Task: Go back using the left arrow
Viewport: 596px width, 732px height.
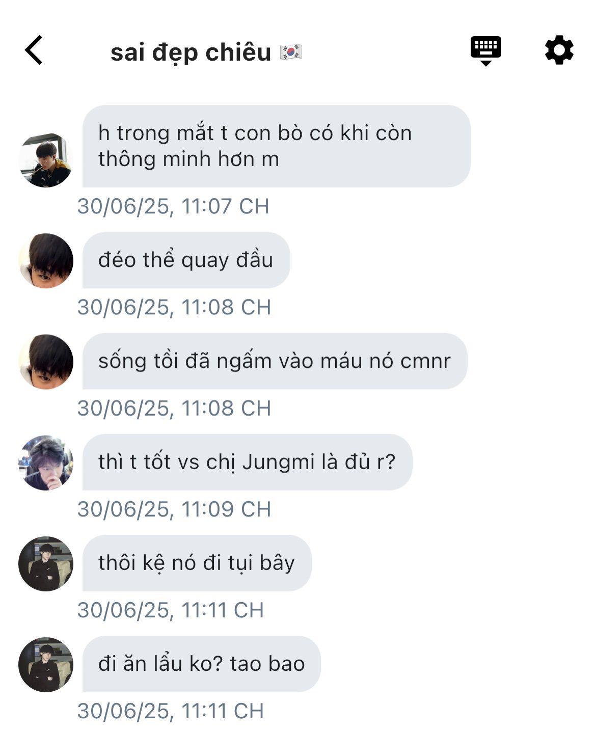Action: pos(34,50)
